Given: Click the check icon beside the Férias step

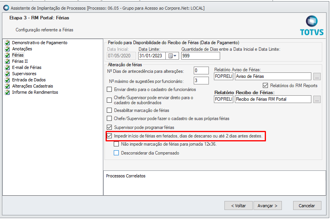Looking at the screenshot, I should point(7,55).
